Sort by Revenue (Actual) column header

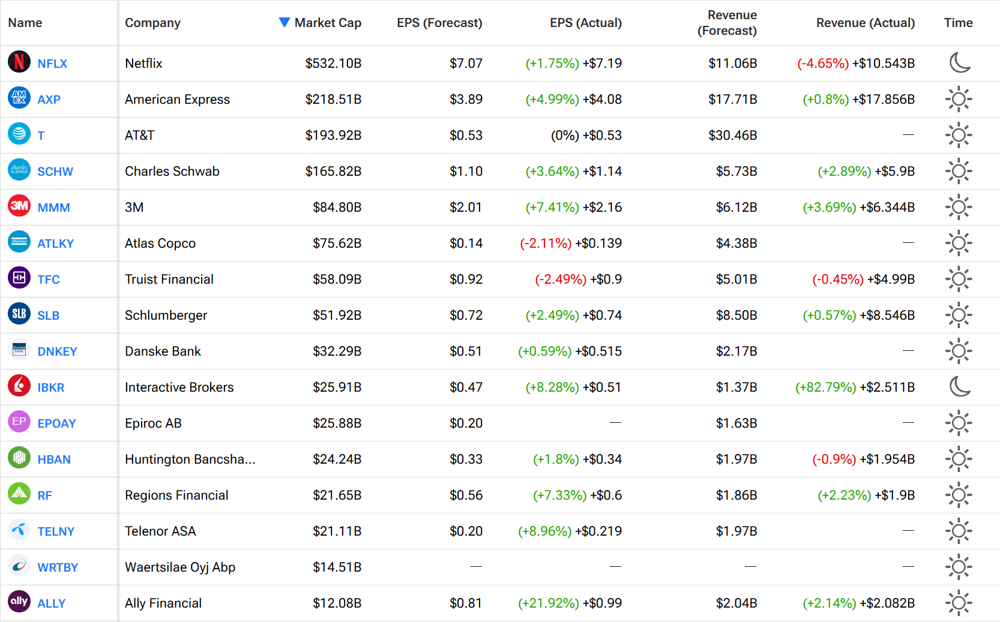866,23
